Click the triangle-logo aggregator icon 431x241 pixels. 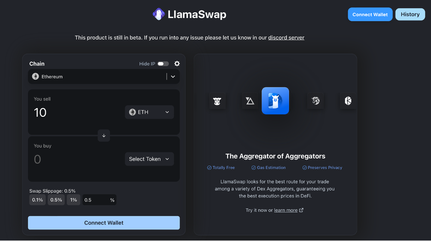pos(250,101)
